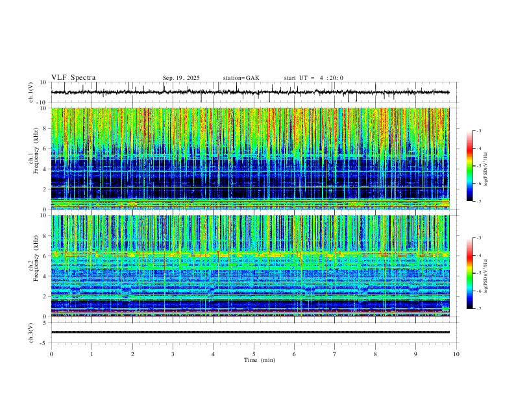Click time axis tick label "0"
This screenshot has height=397, width=514.
[x=51, y=354]
